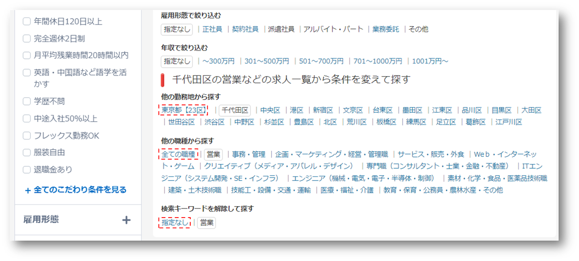
Task: Go to 台東区 jobs
Action: (383, 110)
